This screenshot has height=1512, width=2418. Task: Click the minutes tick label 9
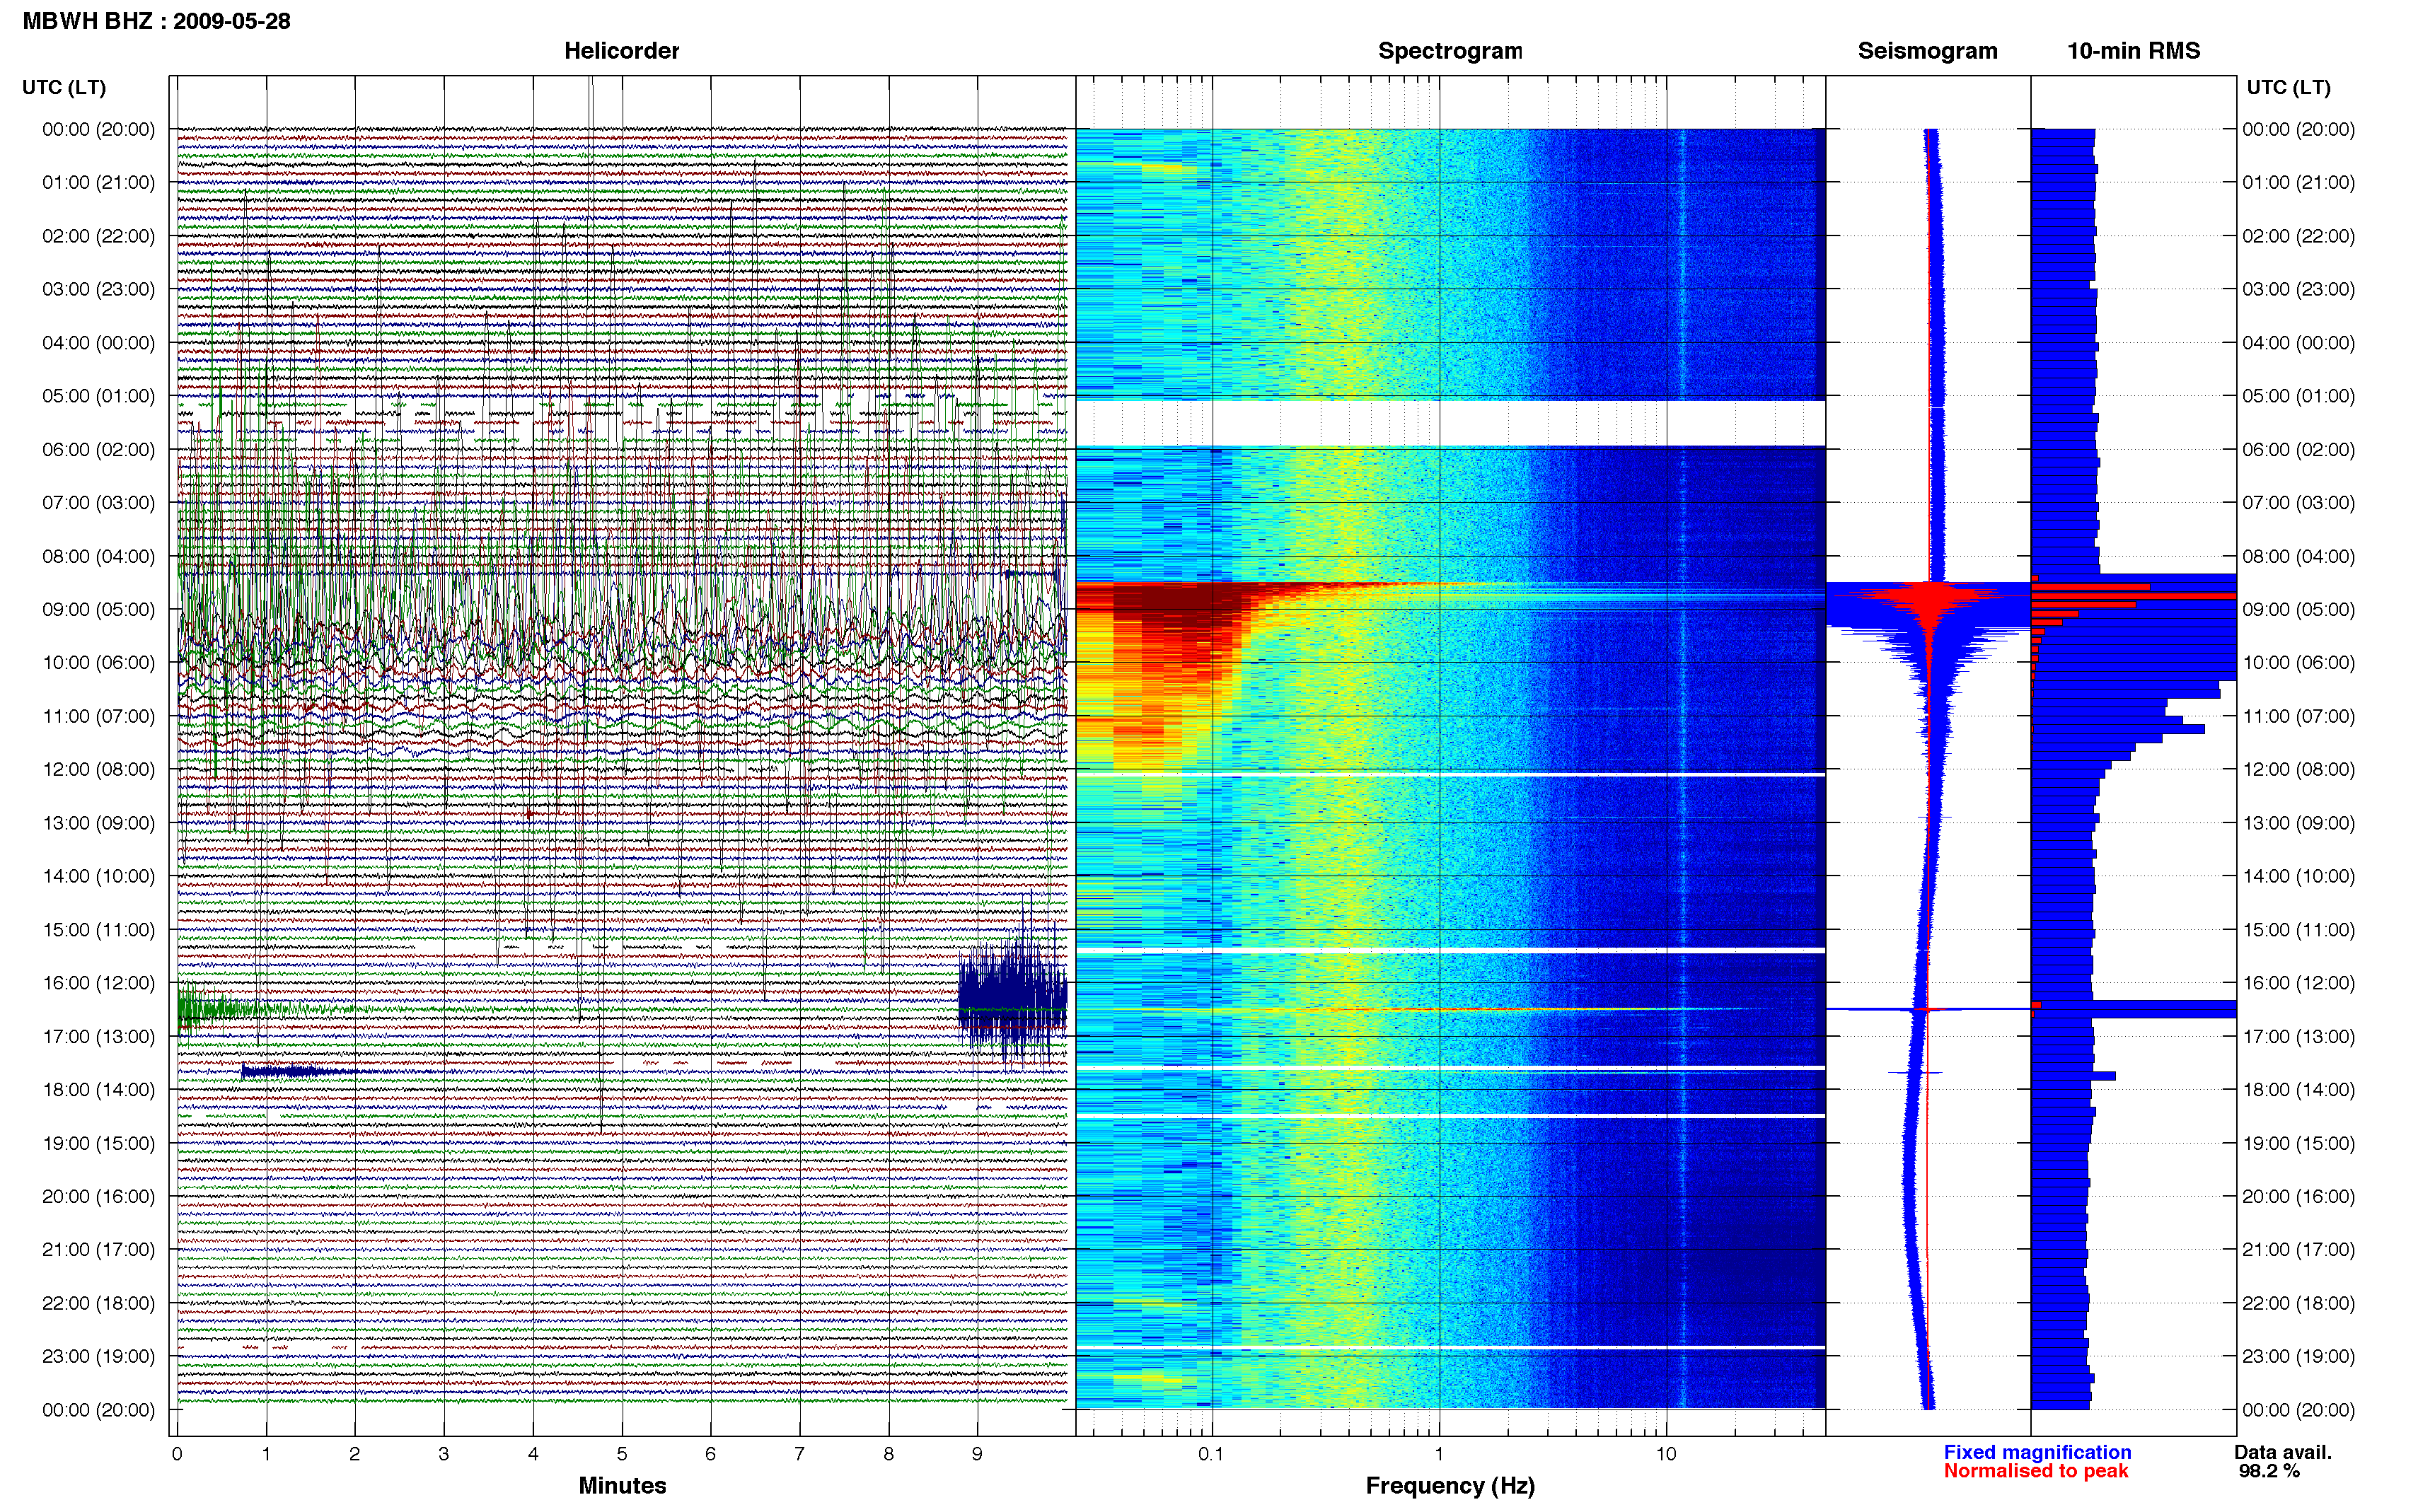[x=977, y=1454]
